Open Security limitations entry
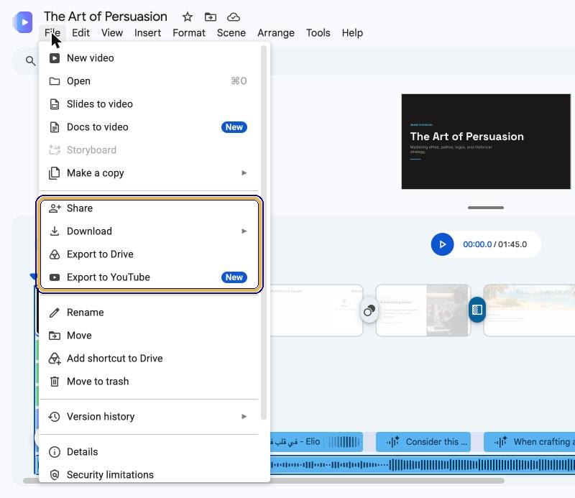The height and width of the screenshot is (498, 575). coord(149,475)
